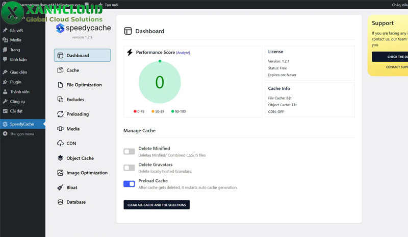
Task: Open Thành viên users menu item
Action: point(22,92)
